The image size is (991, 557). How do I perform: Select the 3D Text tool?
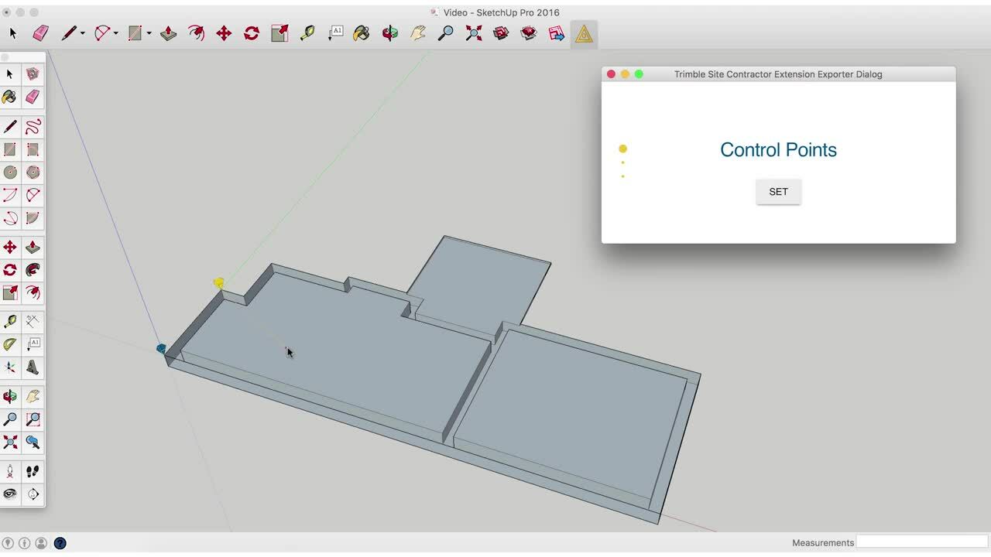[33, 367]
